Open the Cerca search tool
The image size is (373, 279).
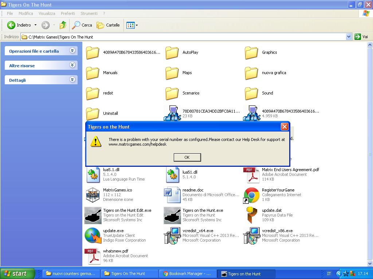coord(82,25)
